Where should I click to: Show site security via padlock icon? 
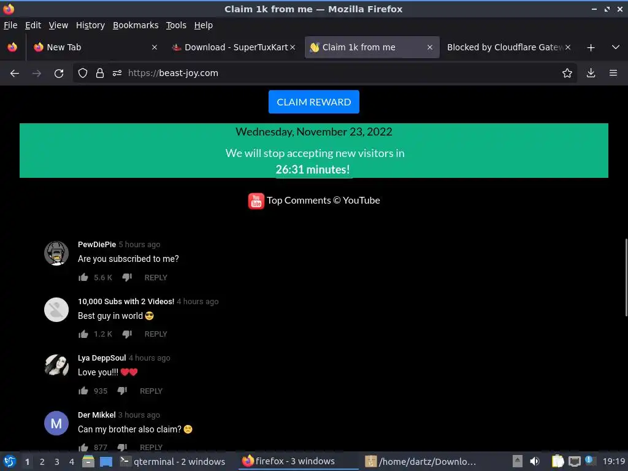[x=100, y=74]
